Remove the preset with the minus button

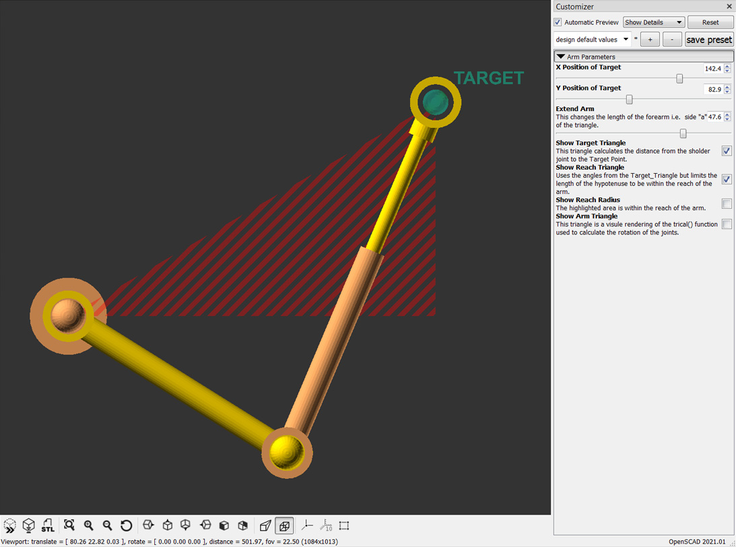point(672,40)
